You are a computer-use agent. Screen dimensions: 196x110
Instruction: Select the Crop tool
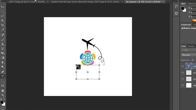pyautogui.click(x=2, y=25)
